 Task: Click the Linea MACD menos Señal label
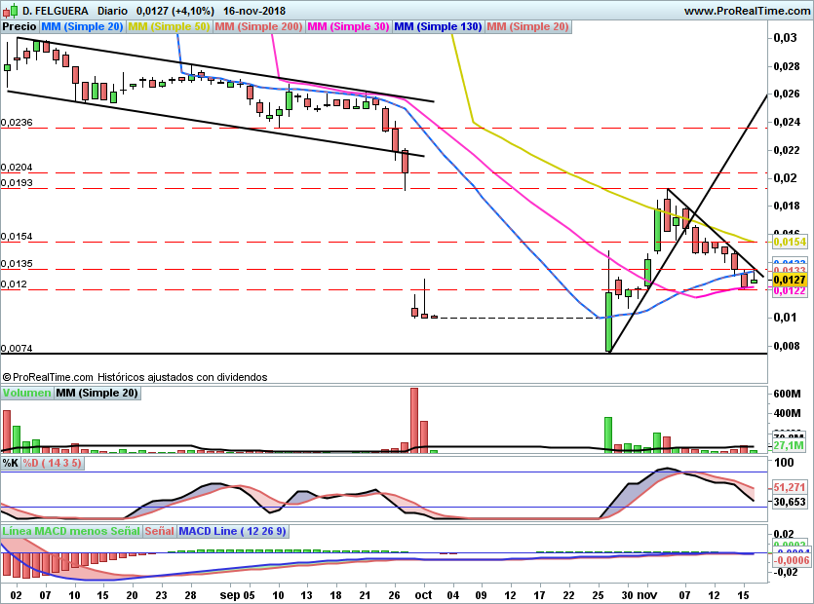pos(71,532)
